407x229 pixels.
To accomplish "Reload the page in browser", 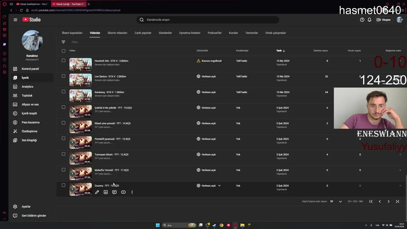I will tap(21, 10).
